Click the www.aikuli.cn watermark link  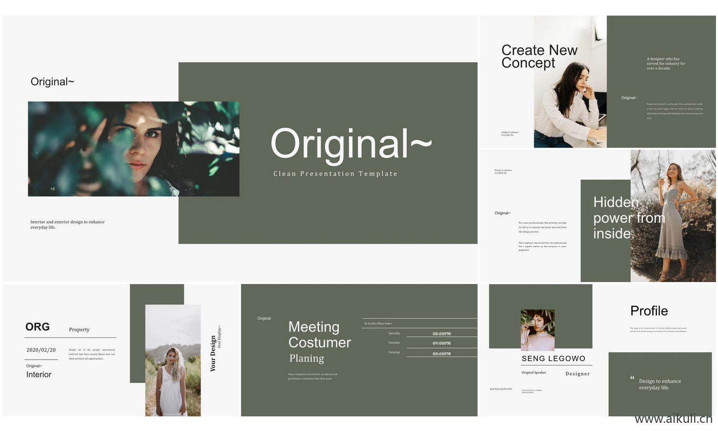pos(673,419)
